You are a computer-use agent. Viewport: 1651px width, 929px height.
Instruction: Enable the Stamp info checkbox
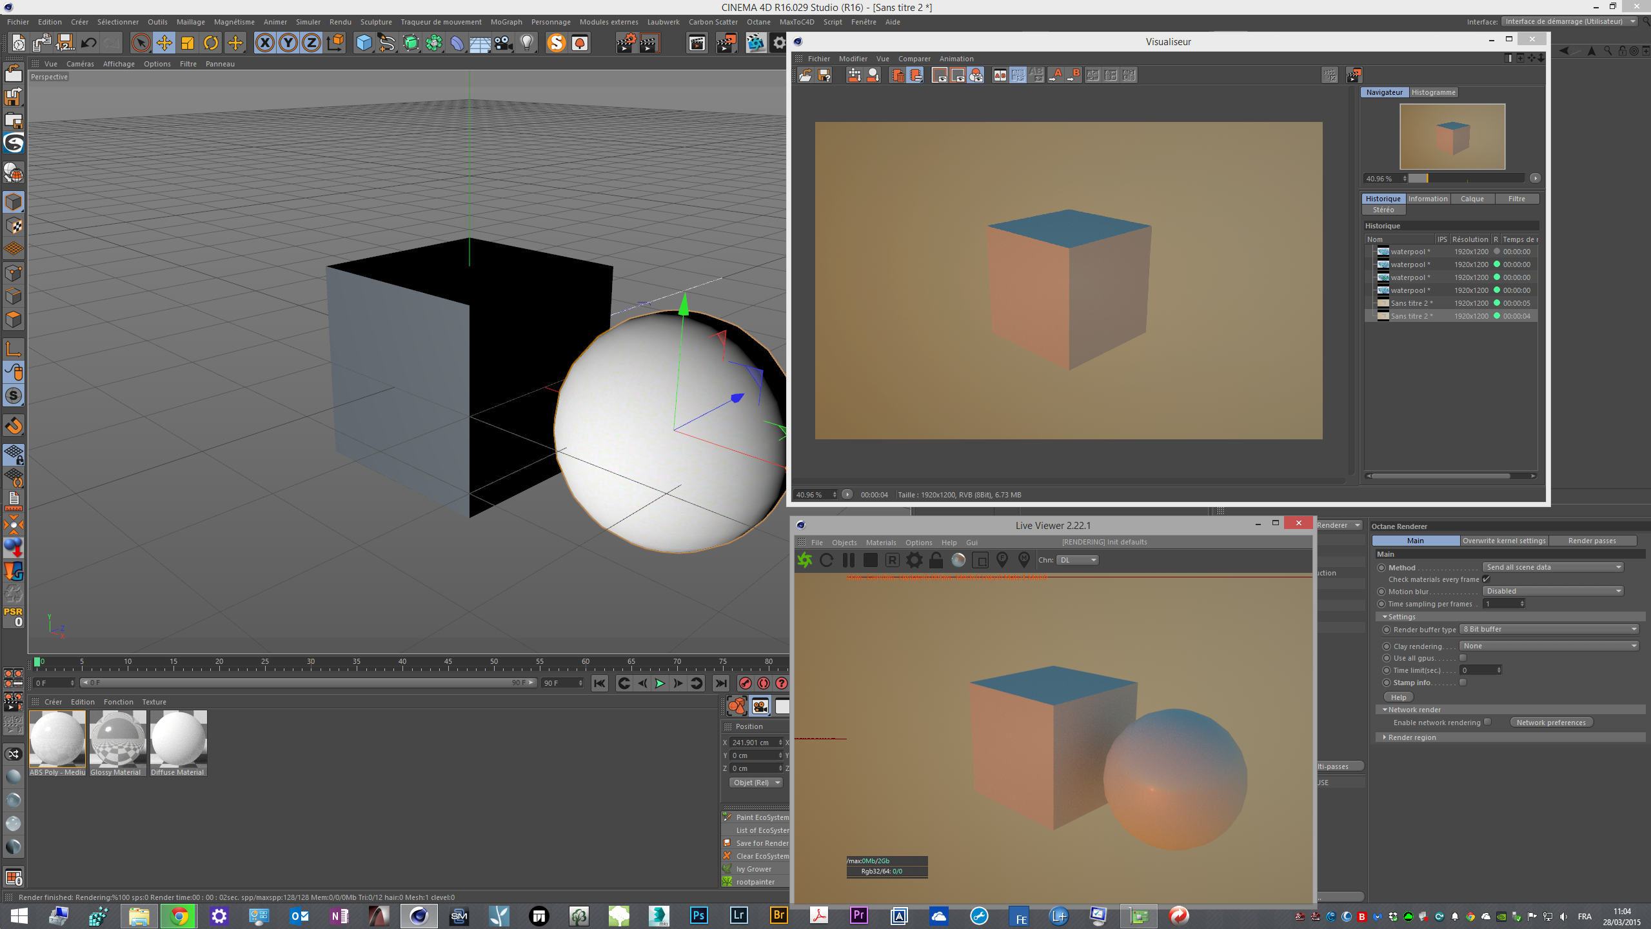coord(1463,683)
